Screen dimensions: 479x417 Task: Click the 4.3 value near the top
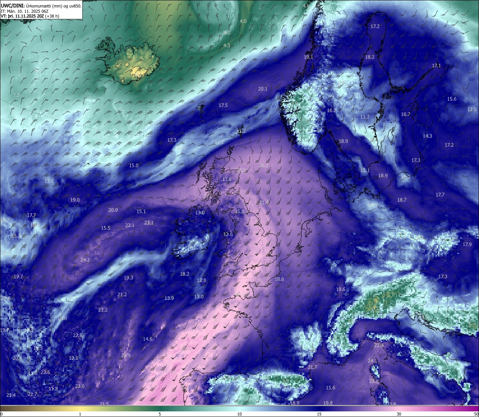pyautogui.click(x=227, y=45)
